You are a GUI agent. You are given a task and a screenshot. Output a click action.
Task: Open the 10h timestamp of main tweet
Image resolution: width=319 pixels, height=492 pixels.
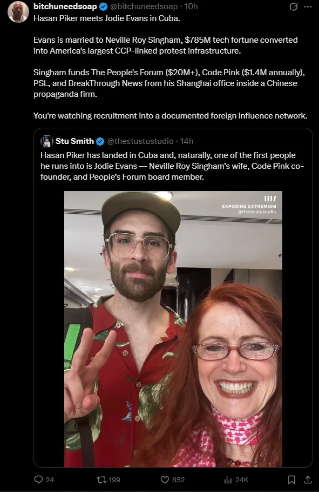(191, 6)
